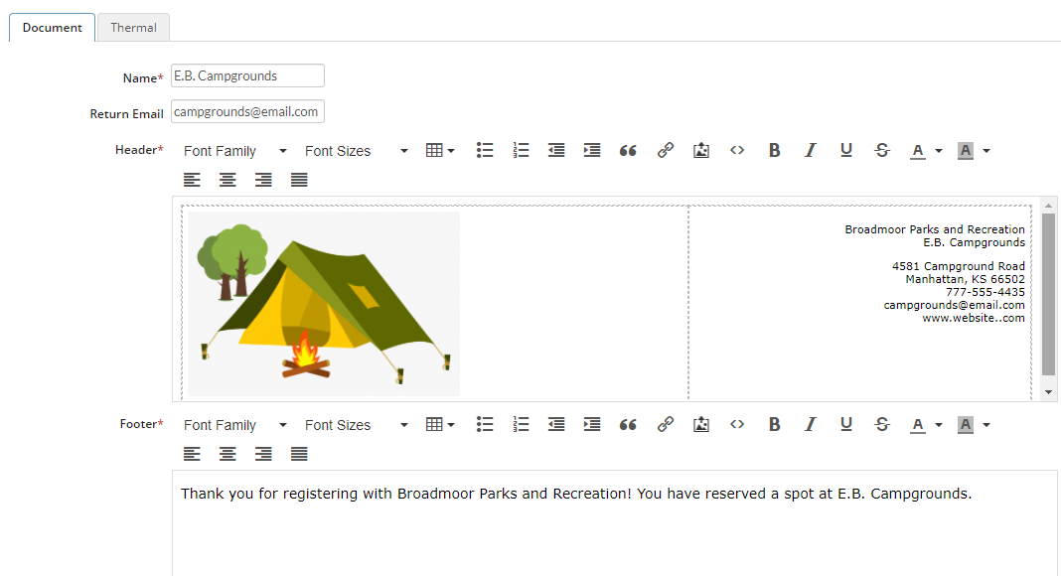Viewport: 1061px width, 576px height.
Task: Click the Footer thank-you message text
Action: 576,494
